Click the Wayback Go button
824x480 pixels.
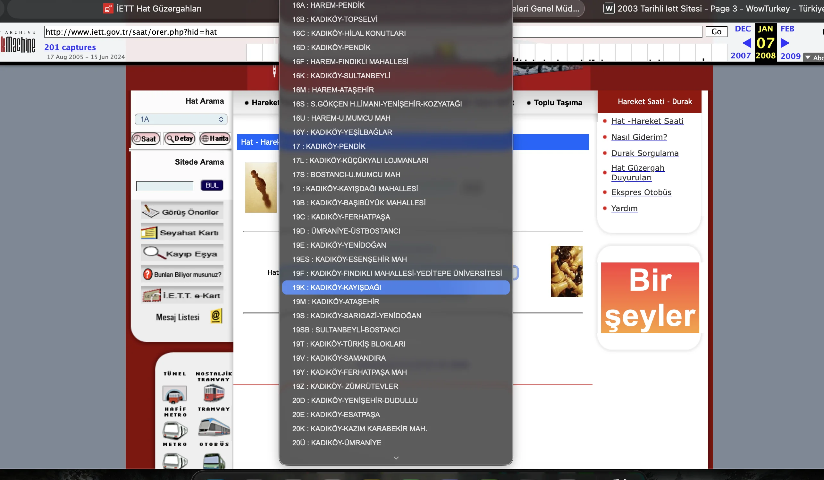click(716, 32)
